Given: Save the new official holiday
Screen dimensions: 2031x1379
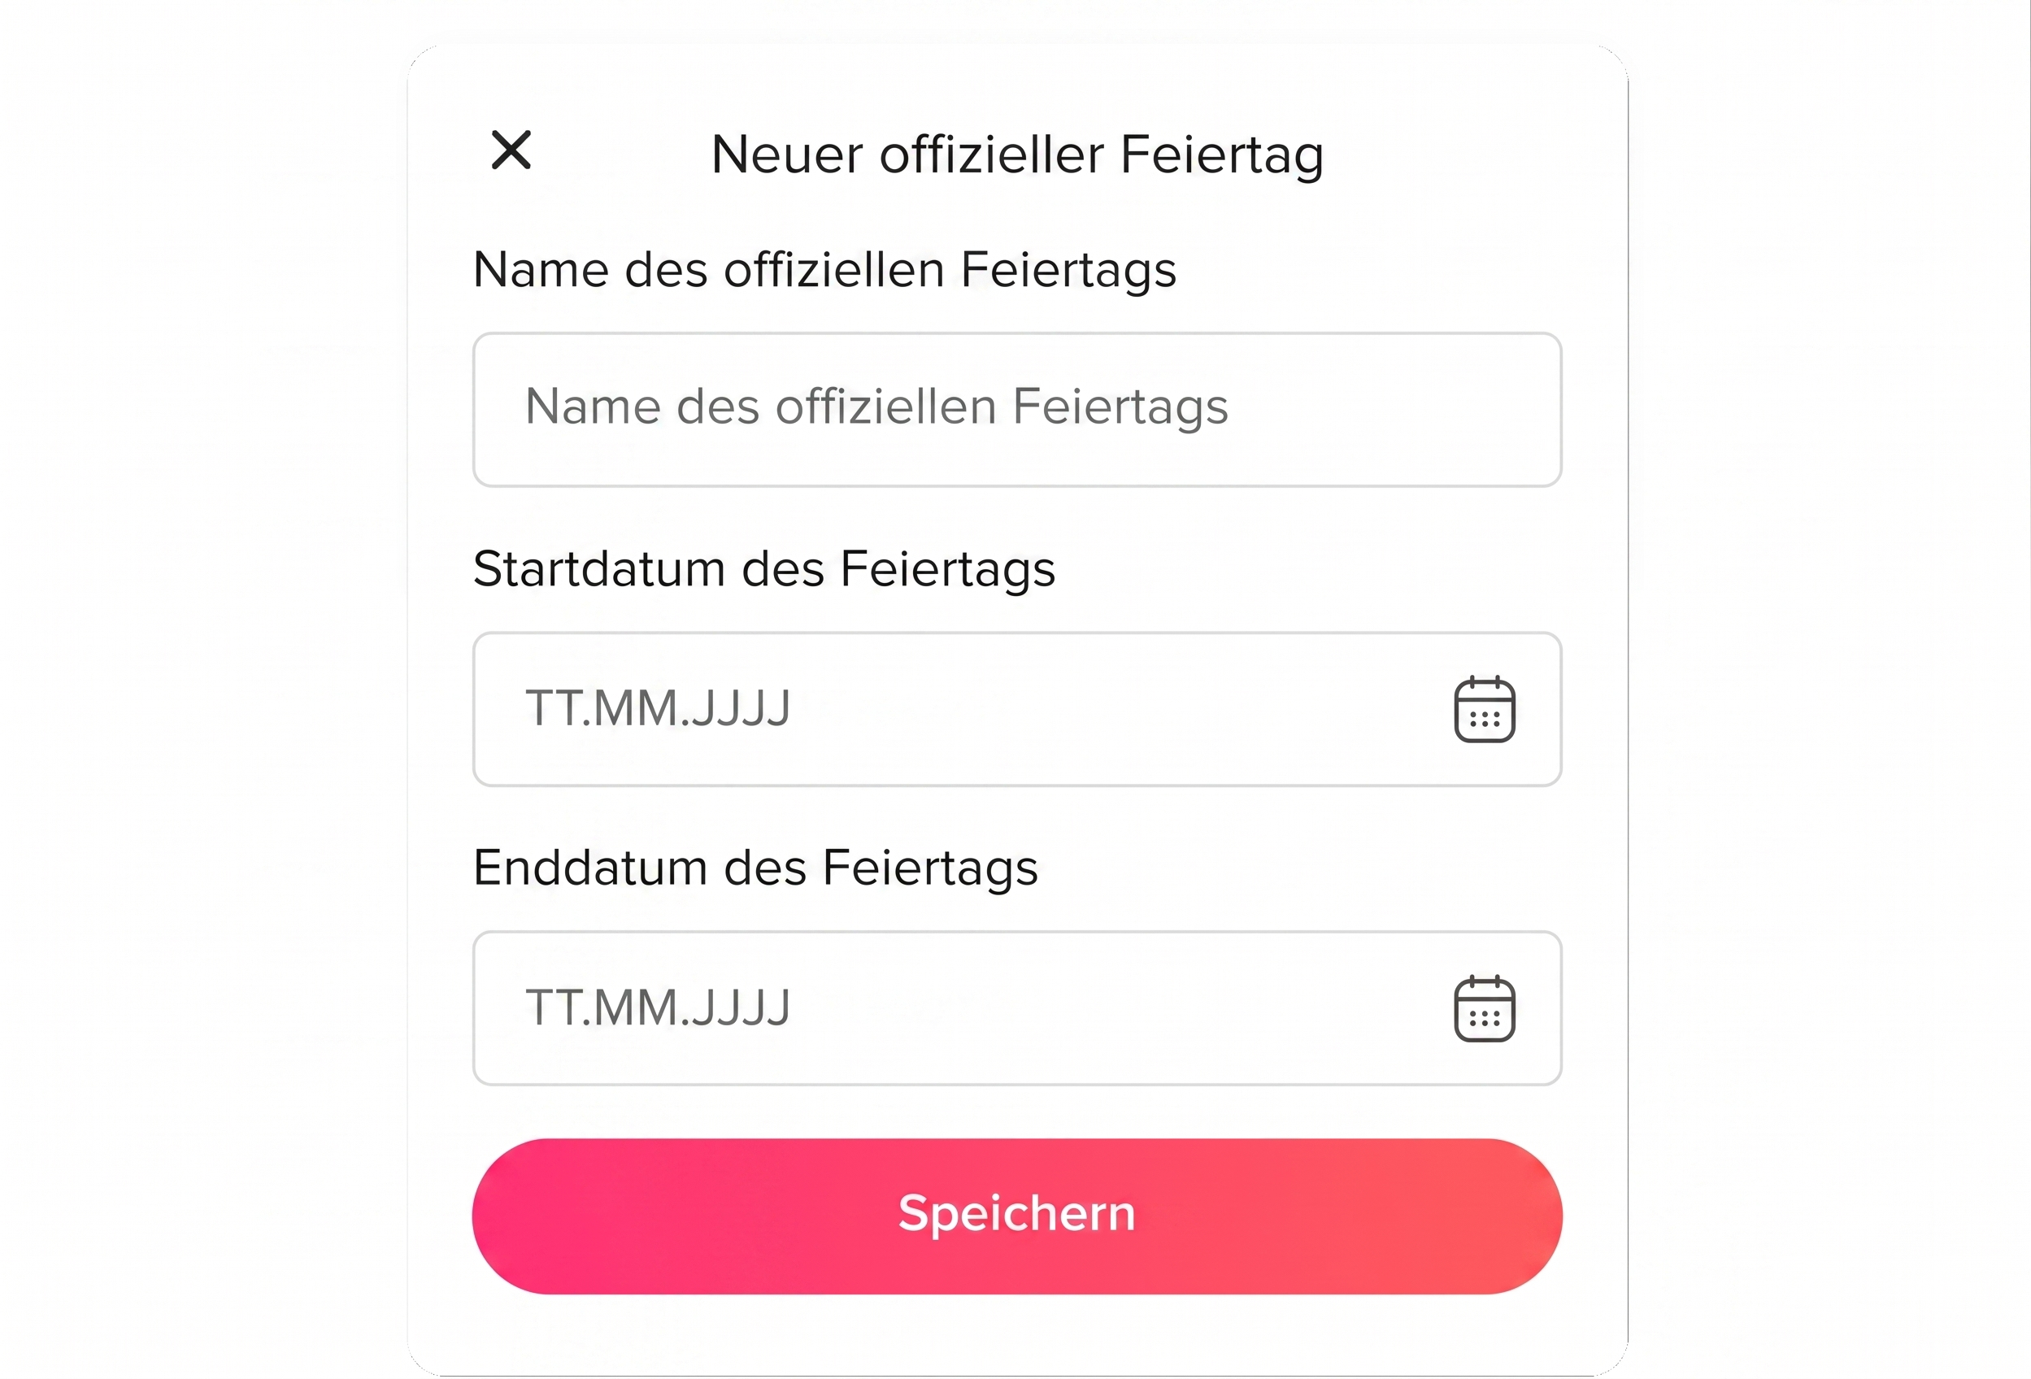Looking at the screenshot, I should pos(1016,1216).
